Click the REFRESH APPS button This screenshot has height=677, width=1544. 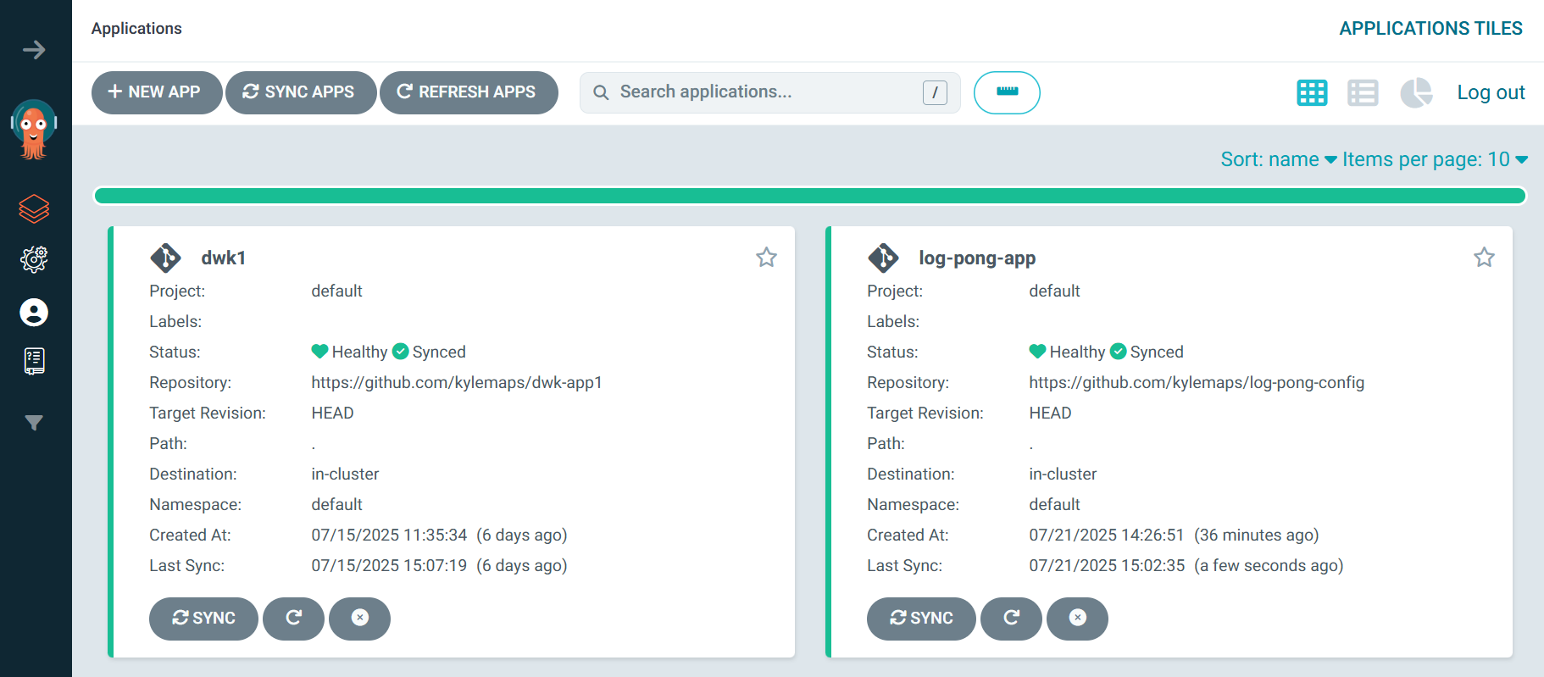[x=469, y=92]
